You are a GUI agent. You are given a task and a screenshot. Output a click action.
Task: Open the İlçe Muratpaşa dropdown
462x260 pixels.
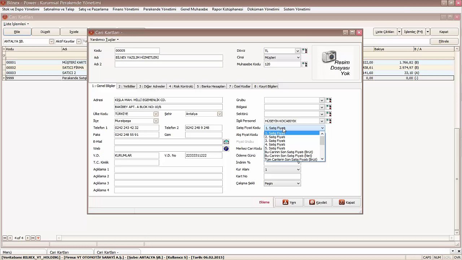point(156,121)
